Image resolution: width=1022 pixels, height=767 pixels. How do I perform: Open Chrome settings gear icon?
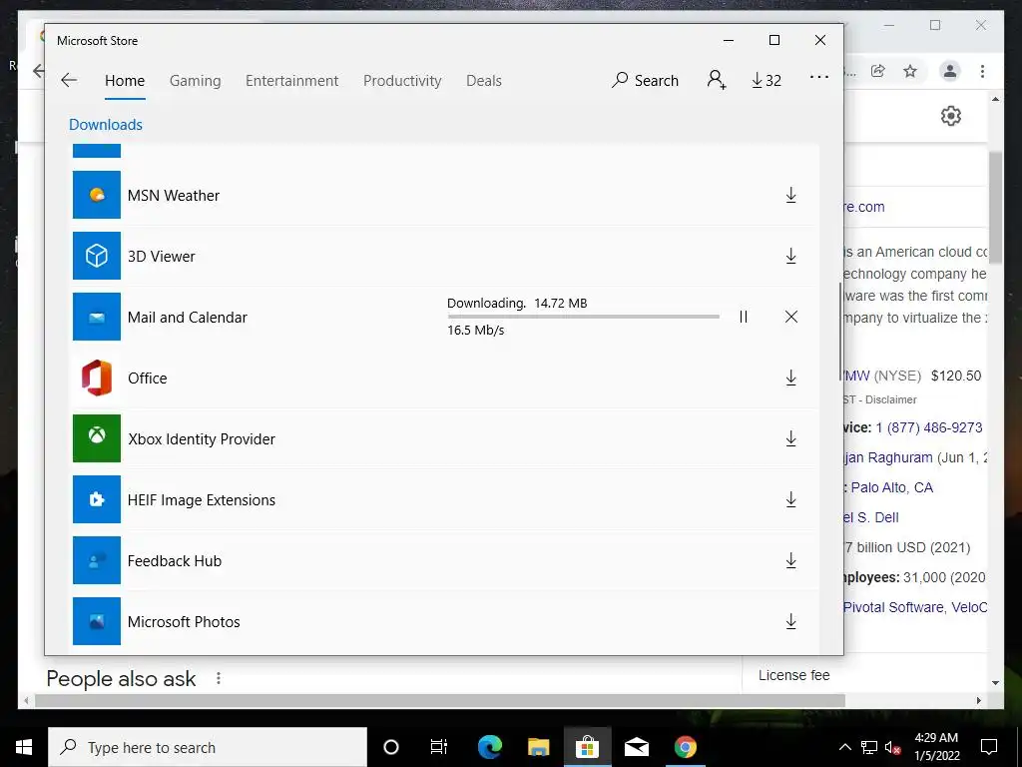tap(951, 116)
